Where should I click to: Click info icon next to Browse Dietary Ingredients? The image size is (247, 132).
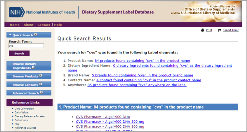click(x=33, y=67)
